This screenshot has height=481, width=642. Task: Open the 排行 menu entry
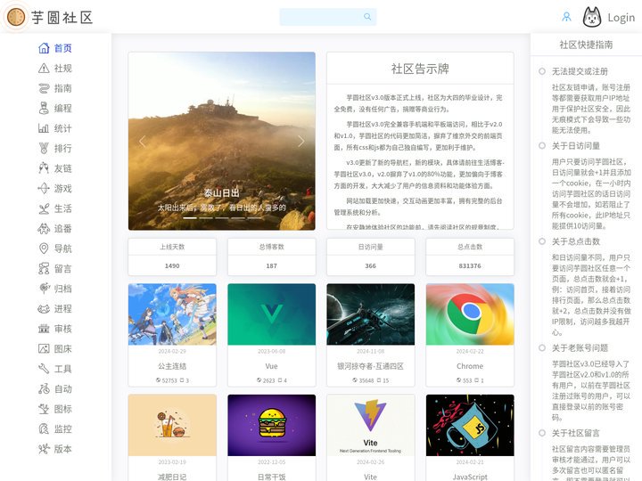[x=63, y=149]
